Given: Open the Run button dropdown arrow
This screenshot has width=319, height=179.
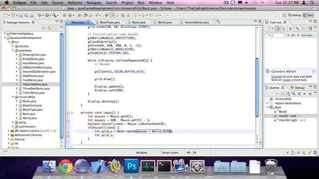Looking at the screenshot, I should pos(50,15).
